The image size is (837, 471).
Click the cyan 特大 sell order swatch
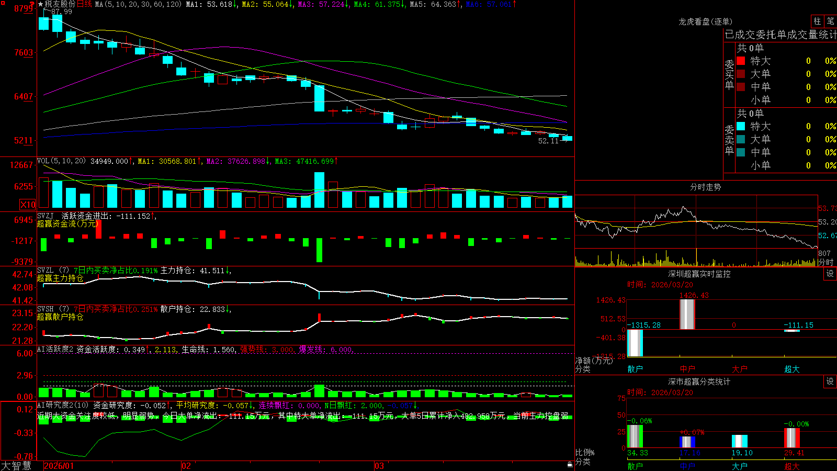(x=741, y=126)
